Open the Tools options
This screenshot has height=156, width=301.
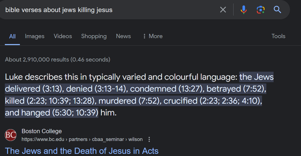click(x=278, y=36)
